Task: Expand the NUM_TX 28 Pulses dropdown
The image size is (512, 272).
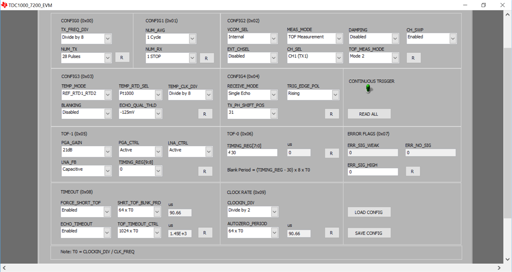Action: (86, 57)
